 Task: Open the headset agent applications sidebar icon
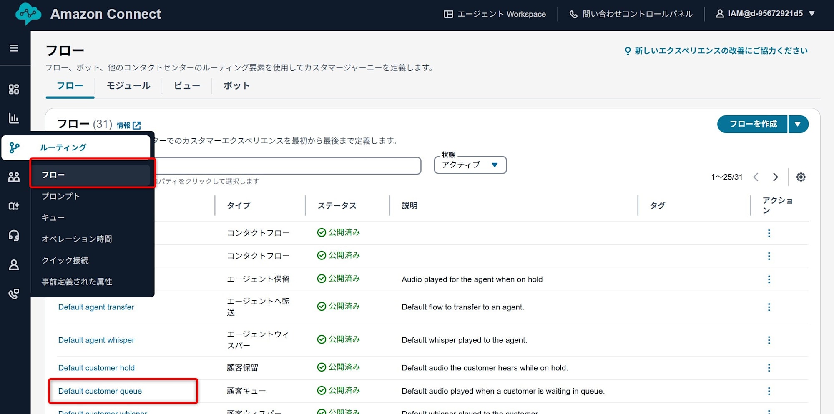(x=14, y=235)
